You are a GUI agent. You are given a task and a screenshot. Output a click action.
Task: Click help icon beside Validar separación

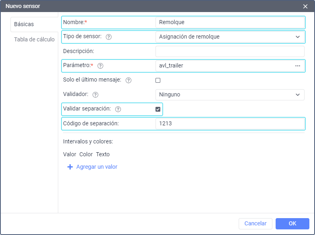pyautogui.click(x=118, y=109)
